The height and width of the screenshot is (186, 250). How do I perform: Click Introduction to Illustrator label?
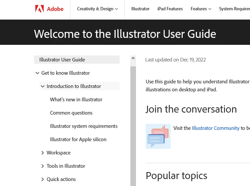click(74, 86)
